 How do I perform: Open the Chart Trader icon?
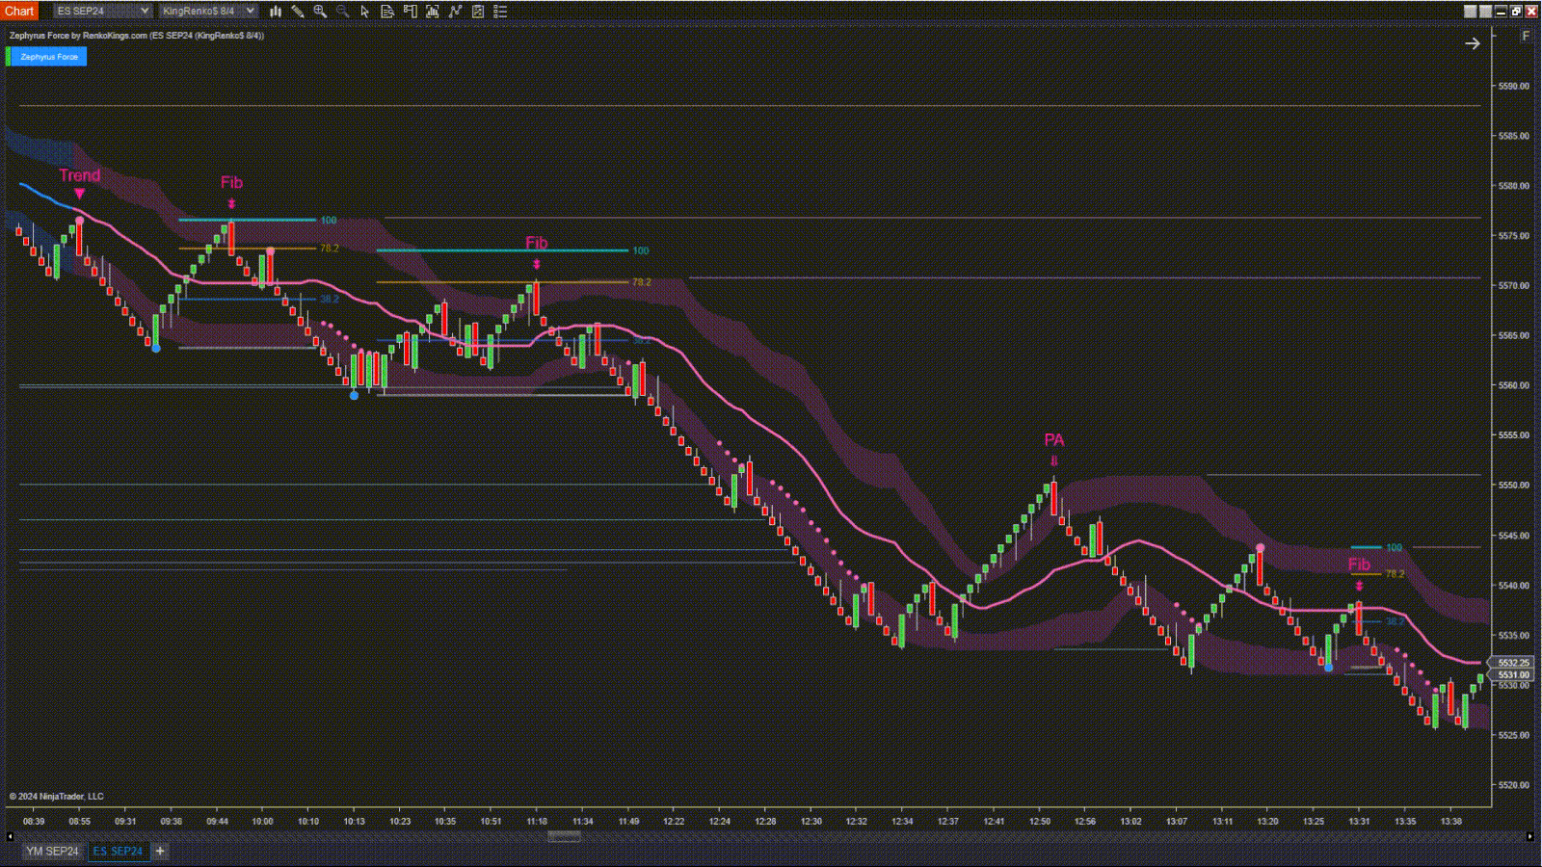pyautogui.click(x=411, y=12)
